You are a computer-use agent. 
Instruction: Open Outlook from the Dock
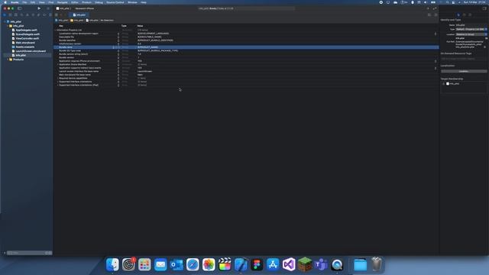[x=176, y=264]
